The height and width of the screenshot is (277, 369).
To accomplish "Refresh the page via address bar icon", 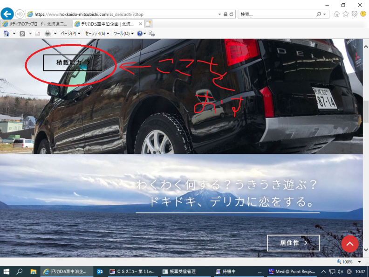I will [232, 14].
